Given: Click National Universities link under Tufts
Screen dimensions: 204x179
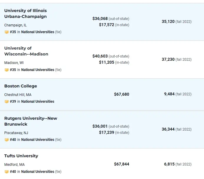Looking at the screenshot, I should [x=38, y=172].
